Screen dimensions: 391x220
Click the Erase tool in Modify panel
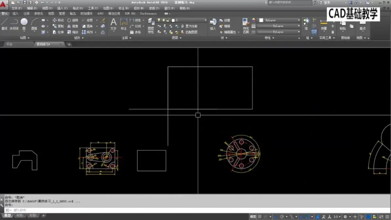tap(103, 20)
